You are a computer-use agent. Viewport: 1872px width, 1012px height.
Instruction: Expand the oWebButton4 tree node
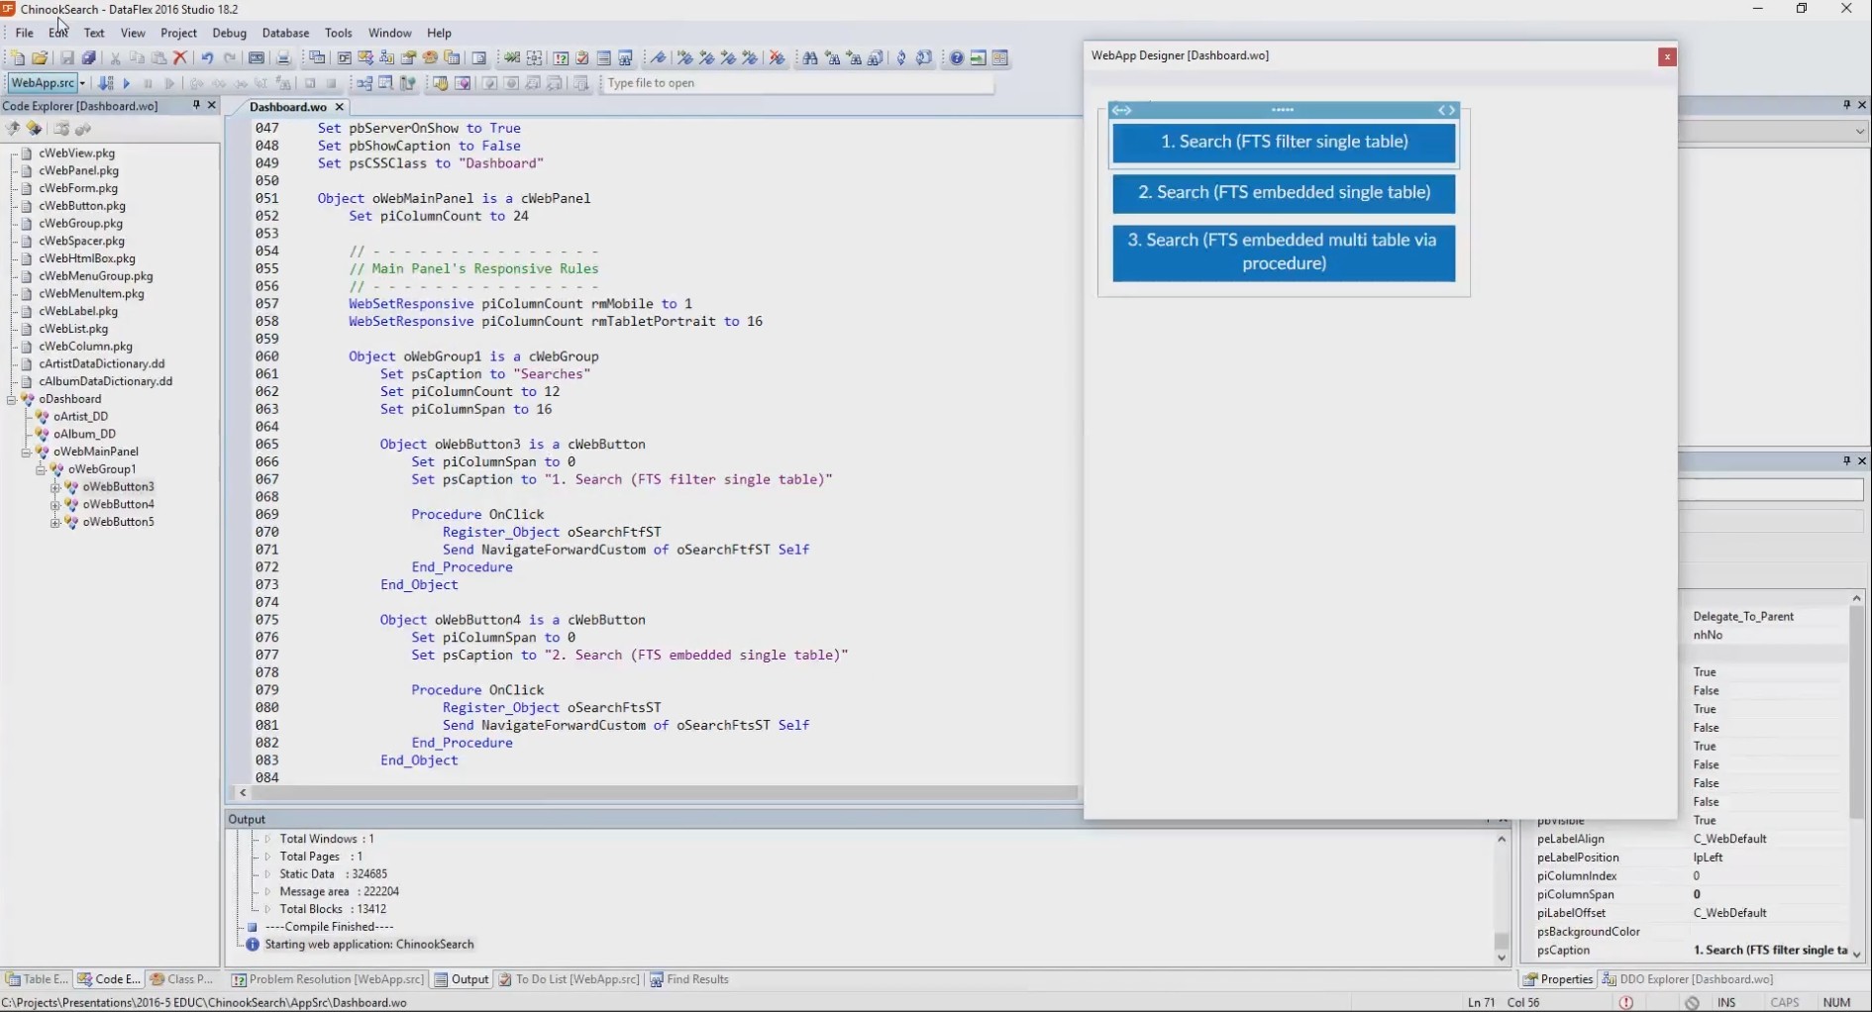[x=55, y=505]
